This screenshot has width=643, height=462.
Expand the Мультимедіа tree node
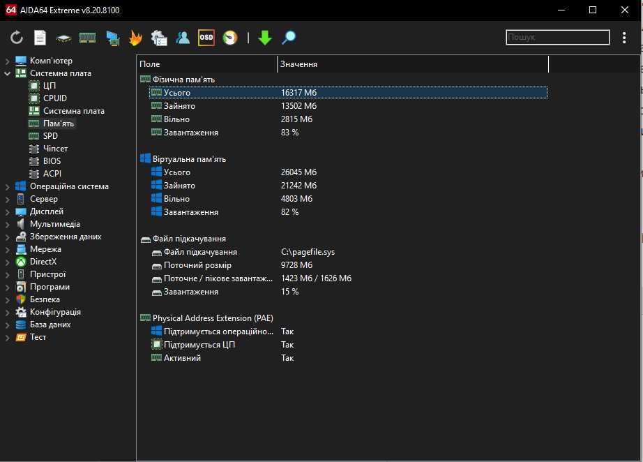8,224
